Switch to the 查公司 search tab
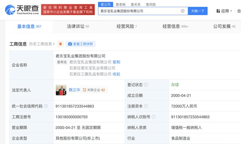The image size is (241, 144). pyautogui.click(x=105, y=5)
